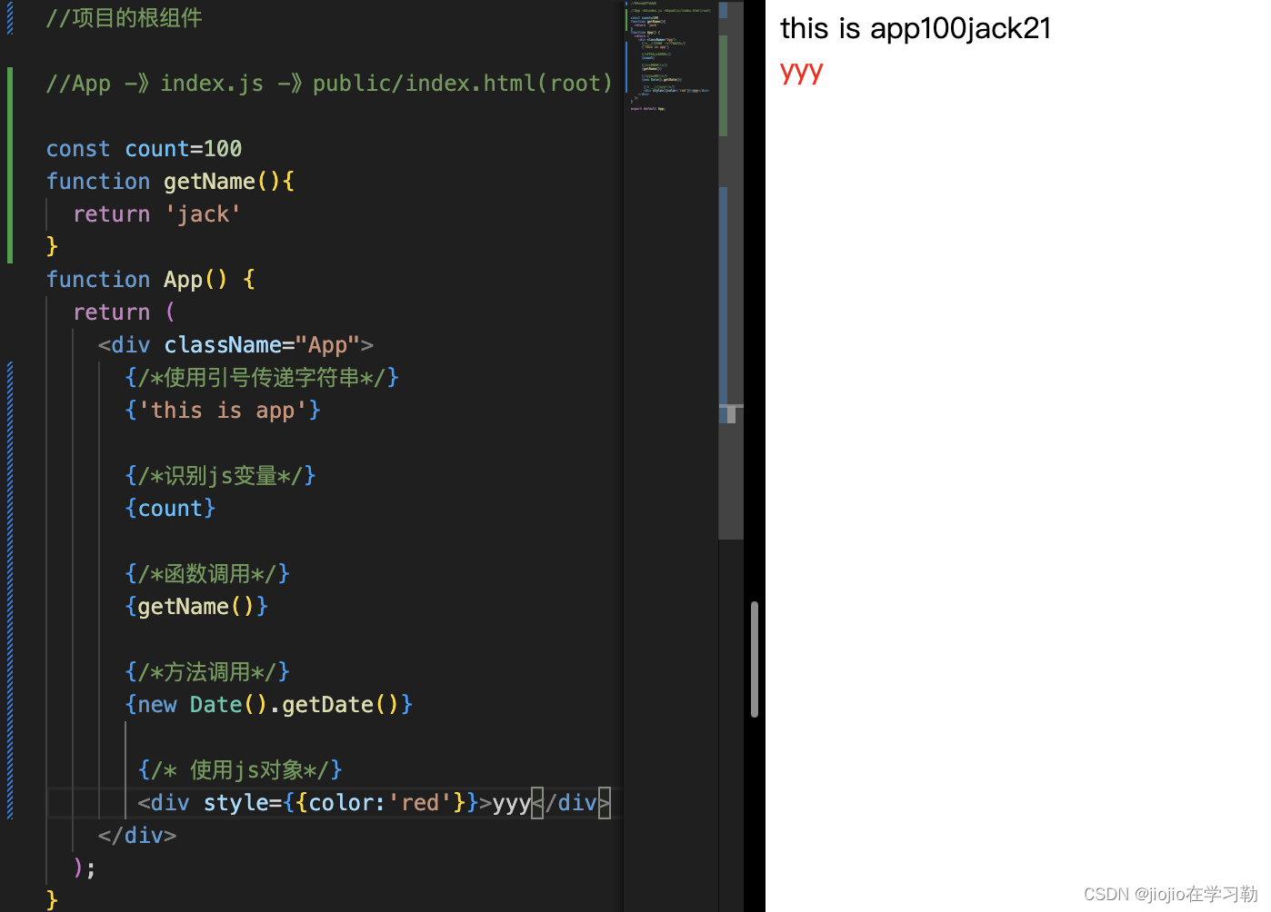Click the code minimap preview

671,56
